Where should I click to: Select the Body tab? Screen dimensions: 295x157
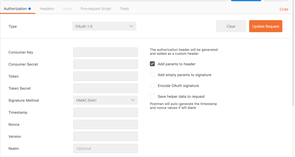[x=67, y=9]
